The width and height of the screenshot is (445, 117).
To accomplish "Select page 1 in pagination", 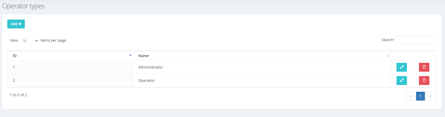I will pos(420,96).
